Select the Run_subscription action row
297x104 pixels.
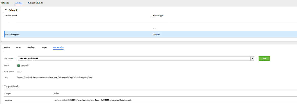150,35
